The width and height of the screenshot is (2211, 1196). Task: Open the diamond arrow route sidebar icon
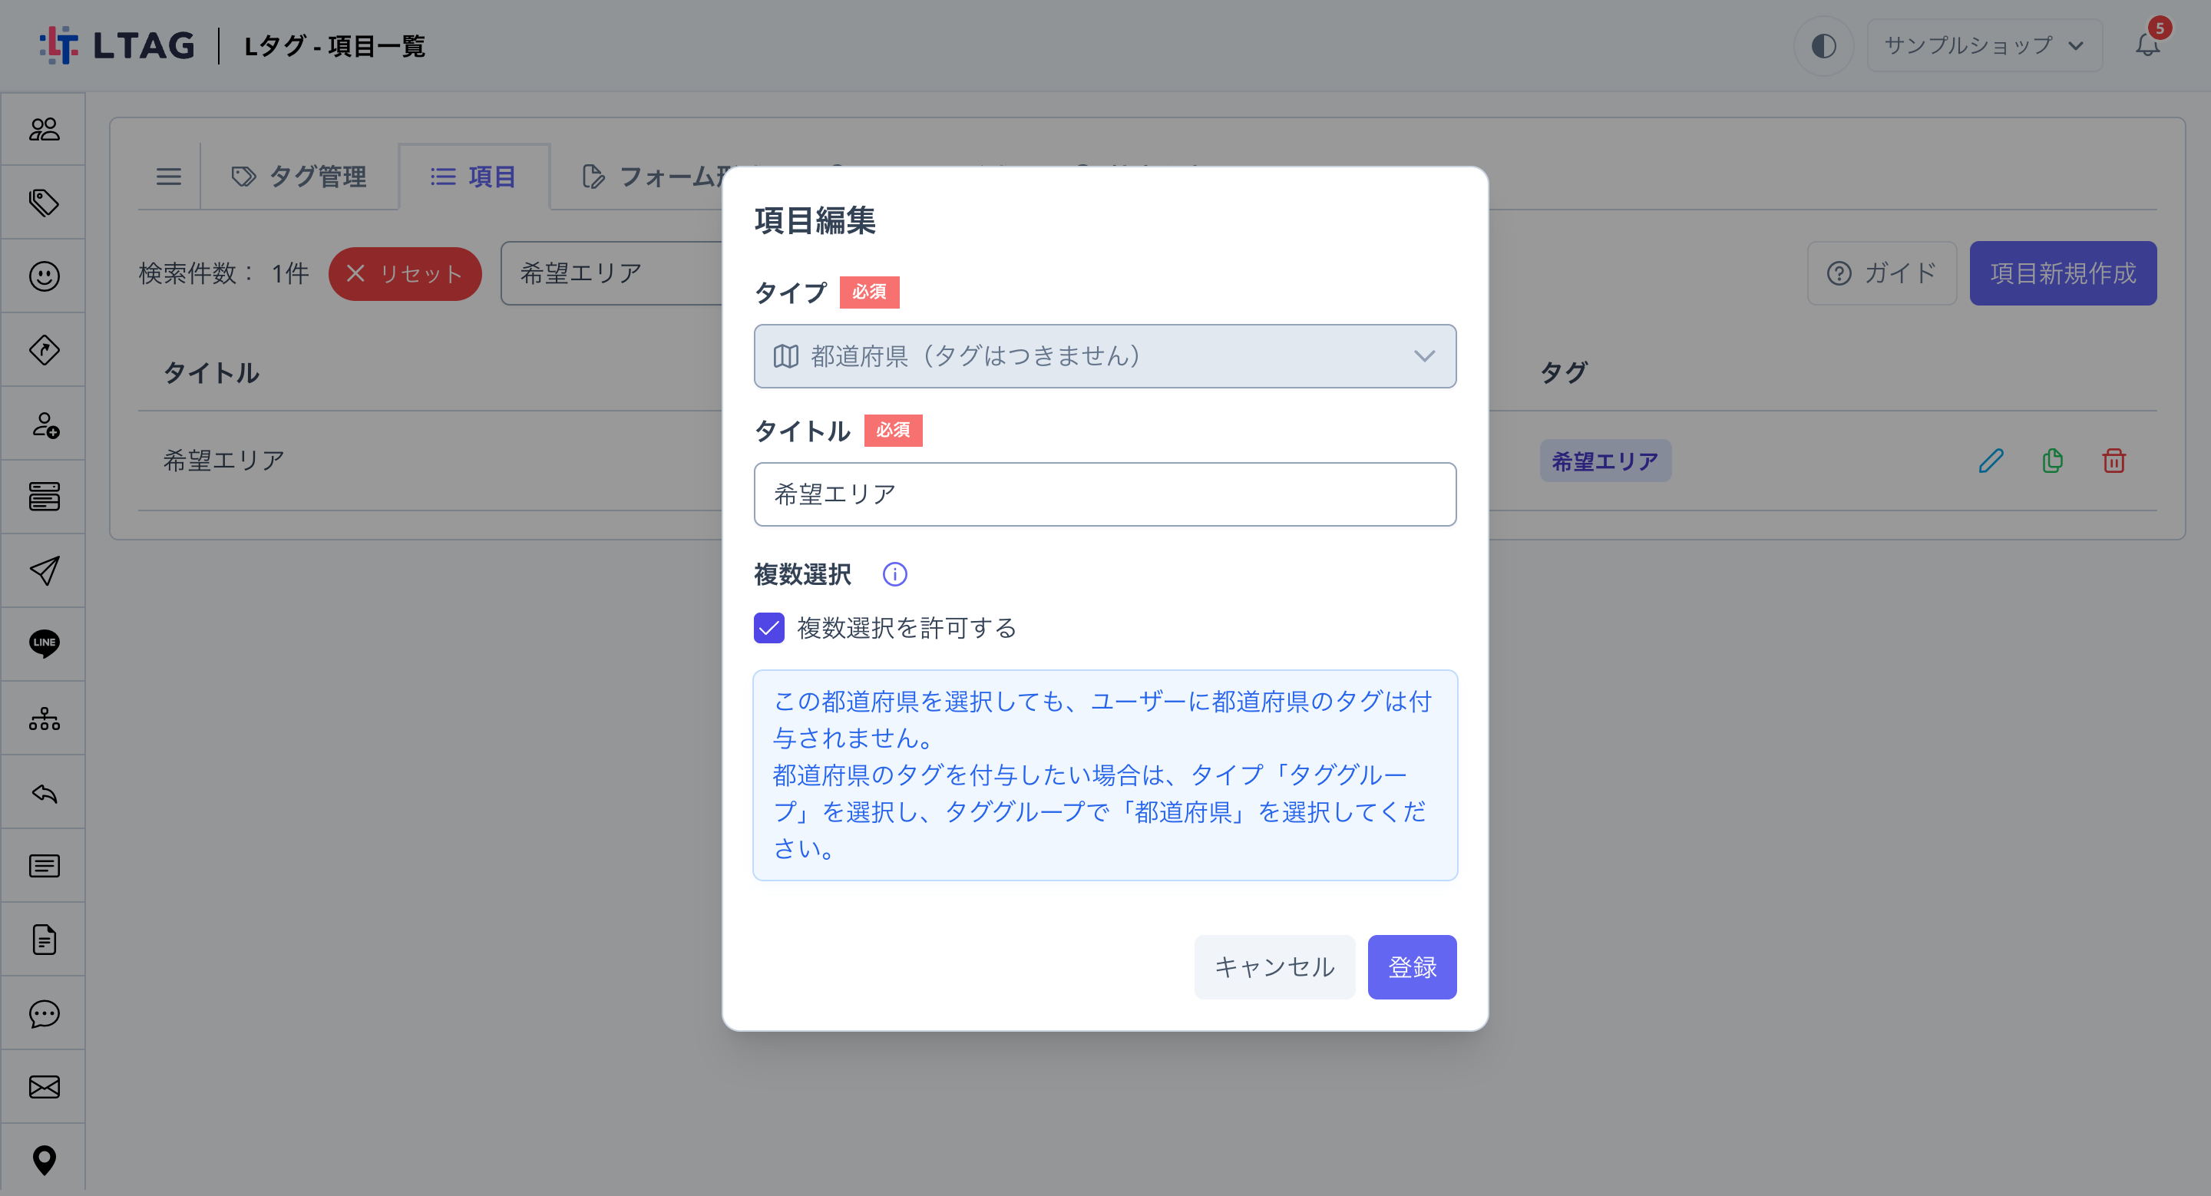44,349
